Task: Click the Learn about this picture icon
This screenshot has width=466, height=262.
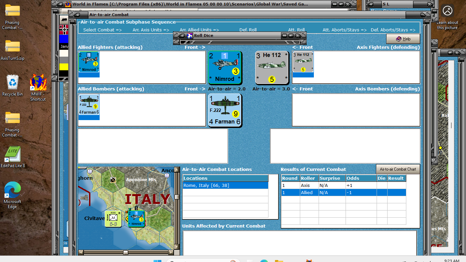Action: coord(448,11)
